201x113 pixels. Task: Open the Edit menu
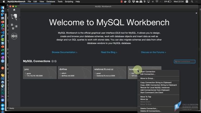pyautogui.click(x=35, y=2)
